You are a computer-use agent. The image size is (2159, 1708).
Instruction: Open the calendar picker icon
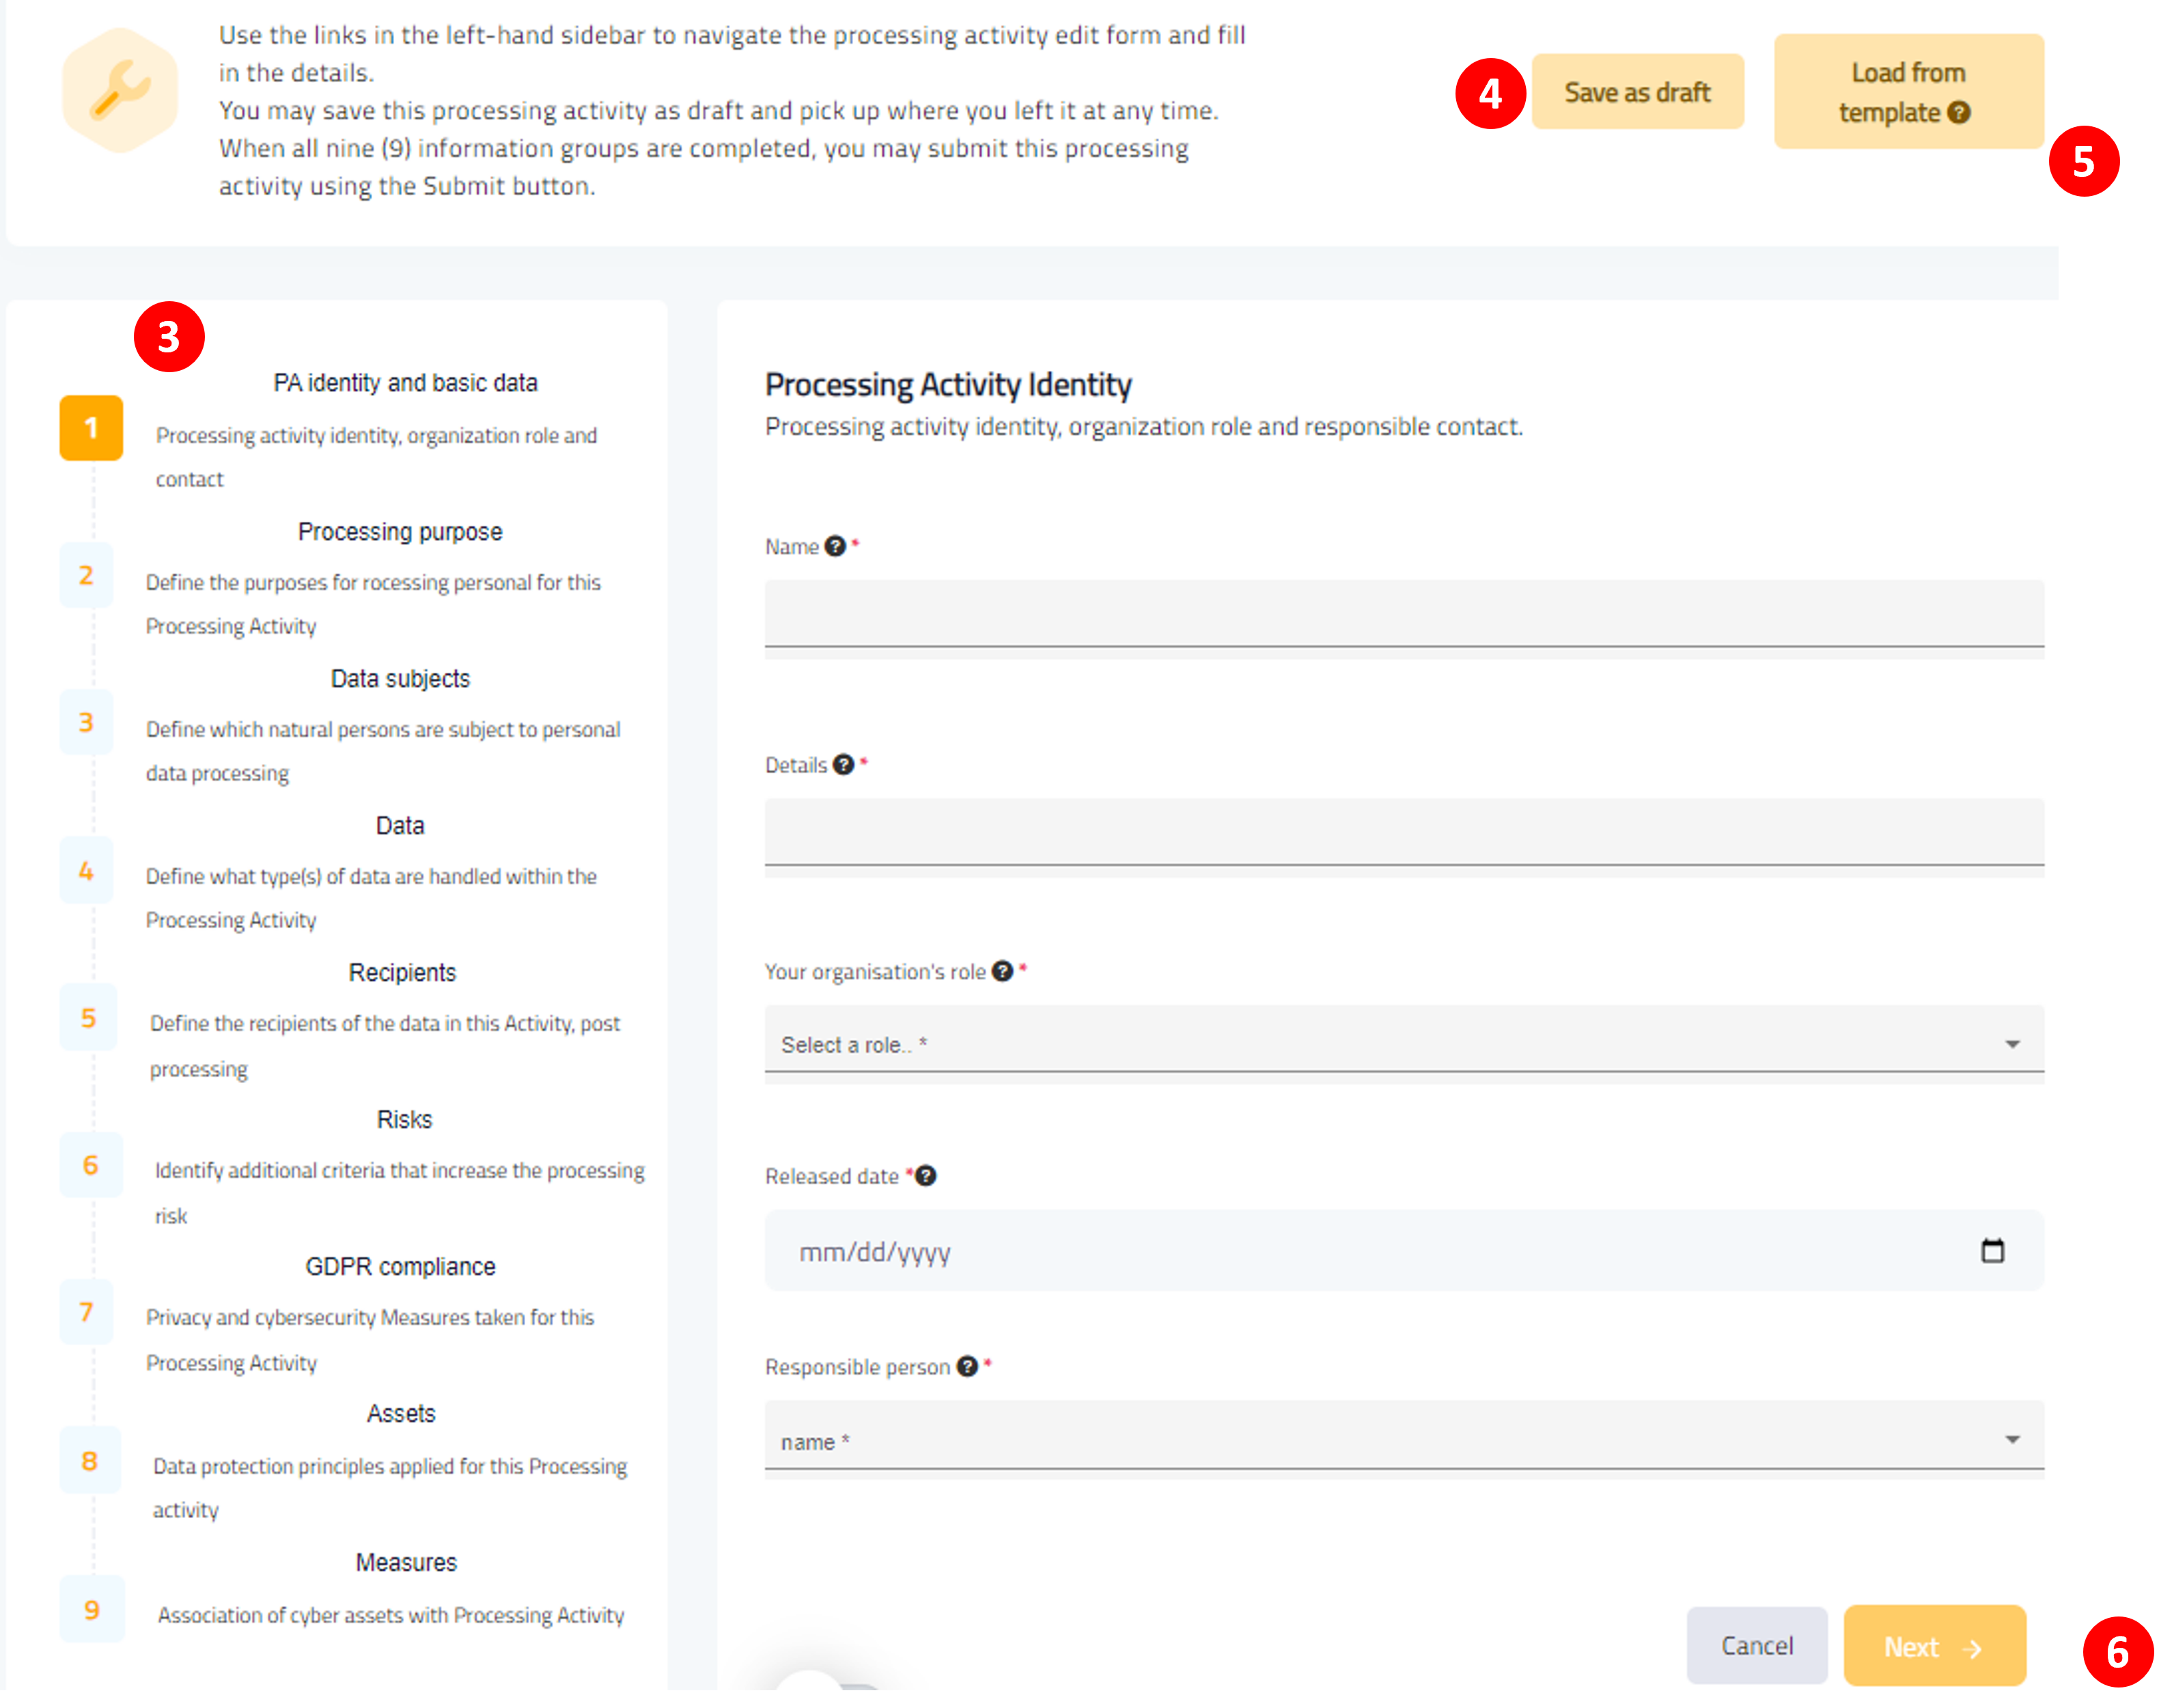[1993, 1251]
